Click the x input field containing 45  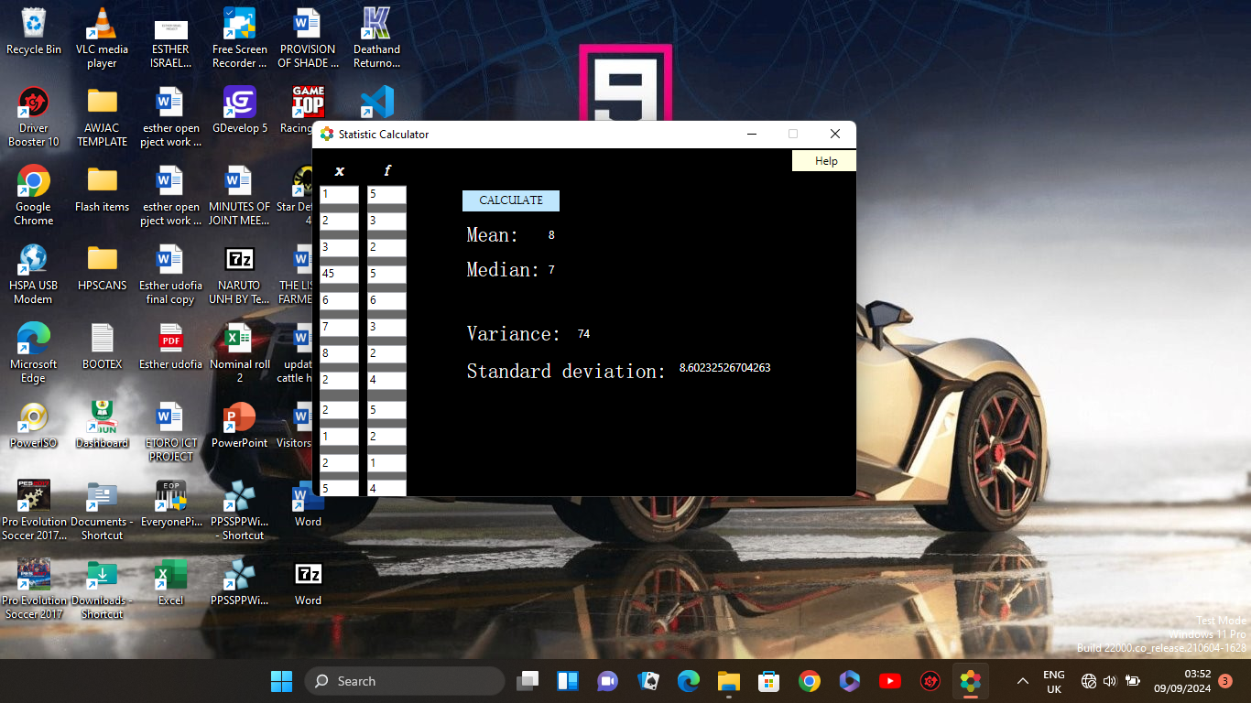point(339,274)
